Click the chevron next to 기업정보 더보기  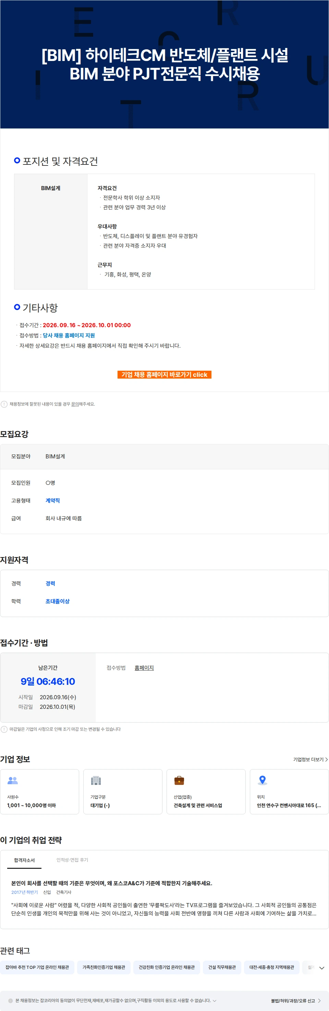(x=326, y=760)
